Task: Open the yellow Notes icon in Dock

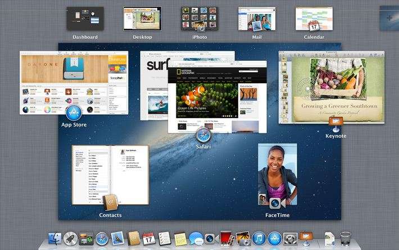Action: (180, 239)
